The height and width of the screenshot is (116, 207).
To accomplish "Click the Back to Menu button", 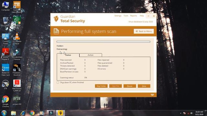I will click(x=144, y=31).
